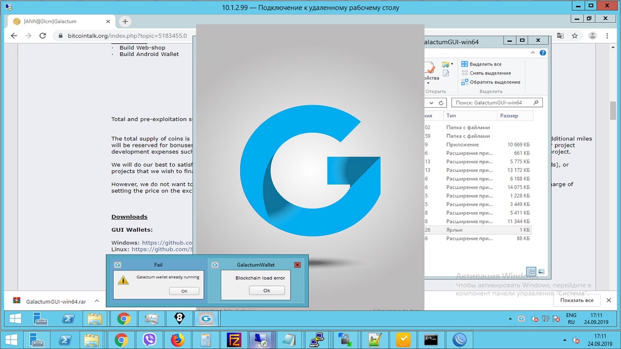Click the bitcointalk.org address bar
The height and width of the screenshot is (349, 621).
click(126, 36)
